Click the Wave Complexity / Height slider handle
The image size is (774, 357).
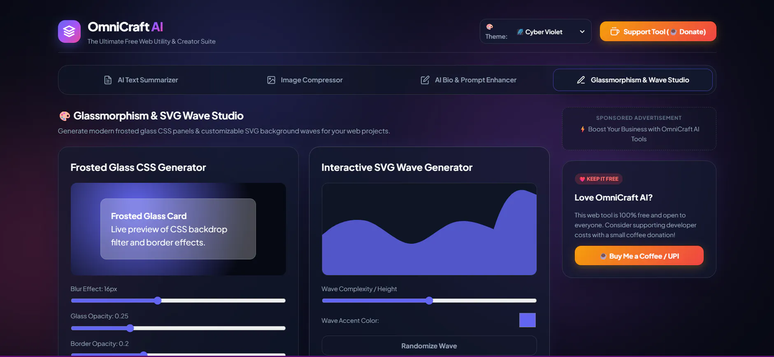[429, 301]
